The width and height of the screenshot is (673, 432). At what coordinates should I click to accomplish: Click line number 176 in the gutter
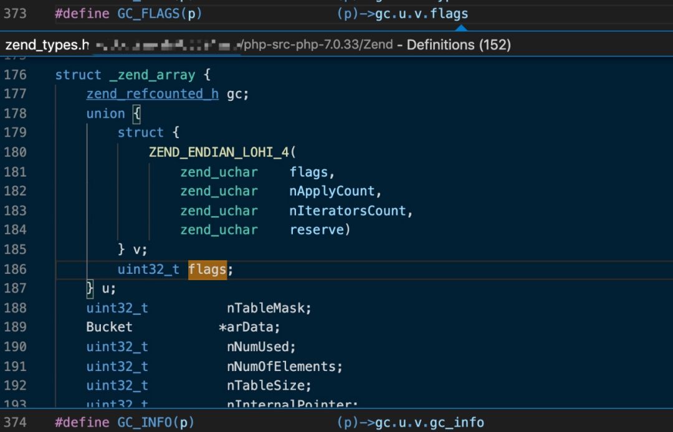coord(15,75)
